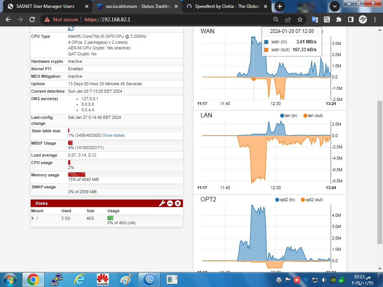Open the Show states link
This screenshot has height=287, width=383.
pos(113,135)
